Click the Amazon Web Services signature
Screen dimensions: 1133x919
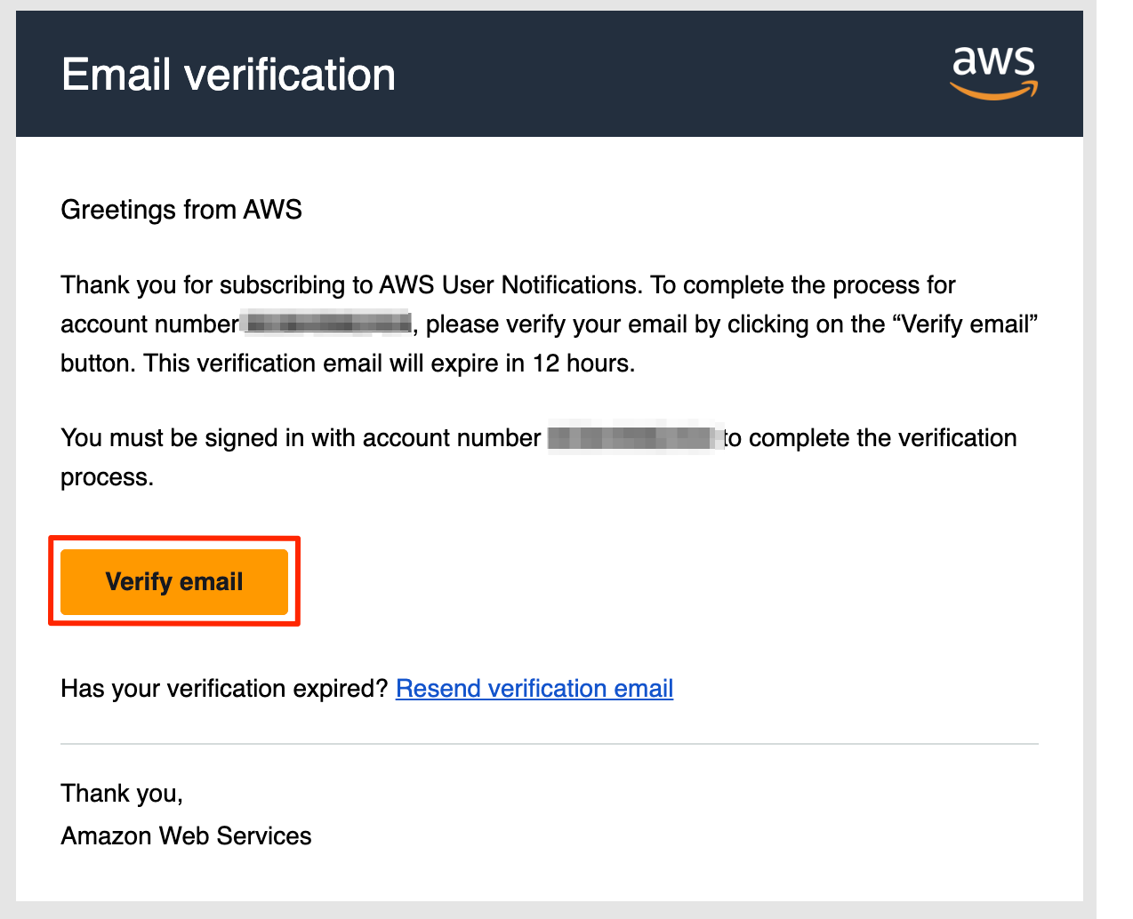point(186,836)
